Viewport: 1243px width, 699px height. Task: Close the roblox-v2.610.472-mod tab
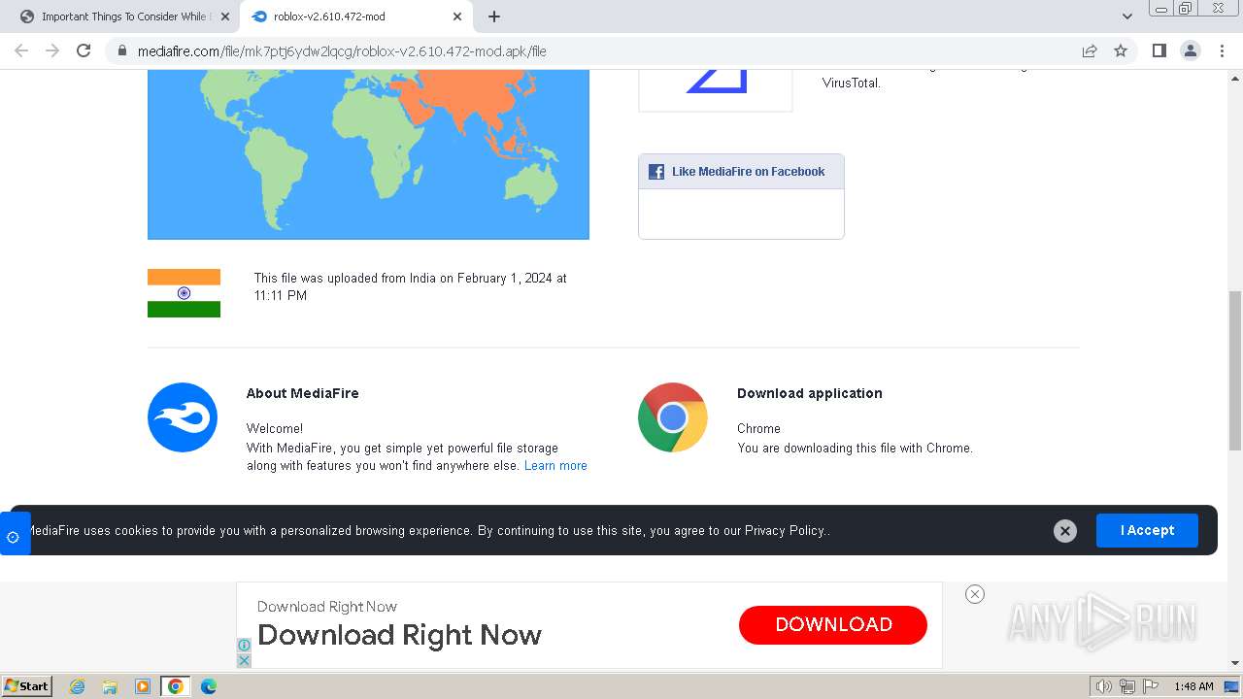pyautogui.click(x=457, y=17)
